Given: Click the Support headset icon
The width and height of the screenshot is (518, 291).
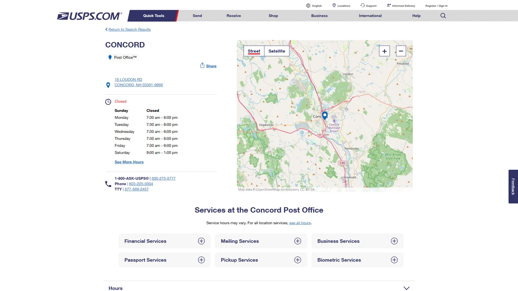Looking at the screenshot, I should [363, 6].
